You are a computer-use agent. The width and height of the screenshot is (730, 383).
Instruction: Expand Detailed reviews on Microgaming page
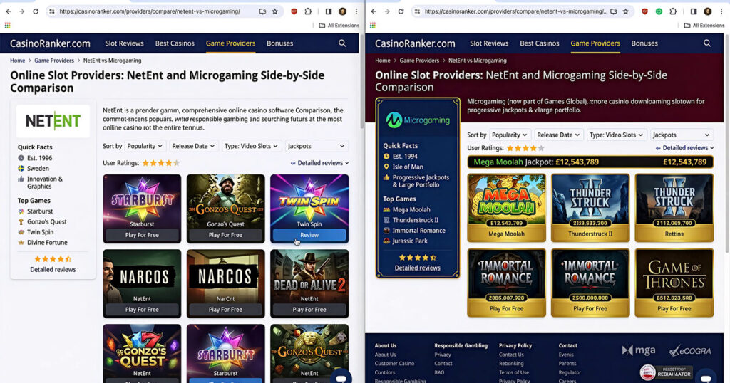pos(685,148)
